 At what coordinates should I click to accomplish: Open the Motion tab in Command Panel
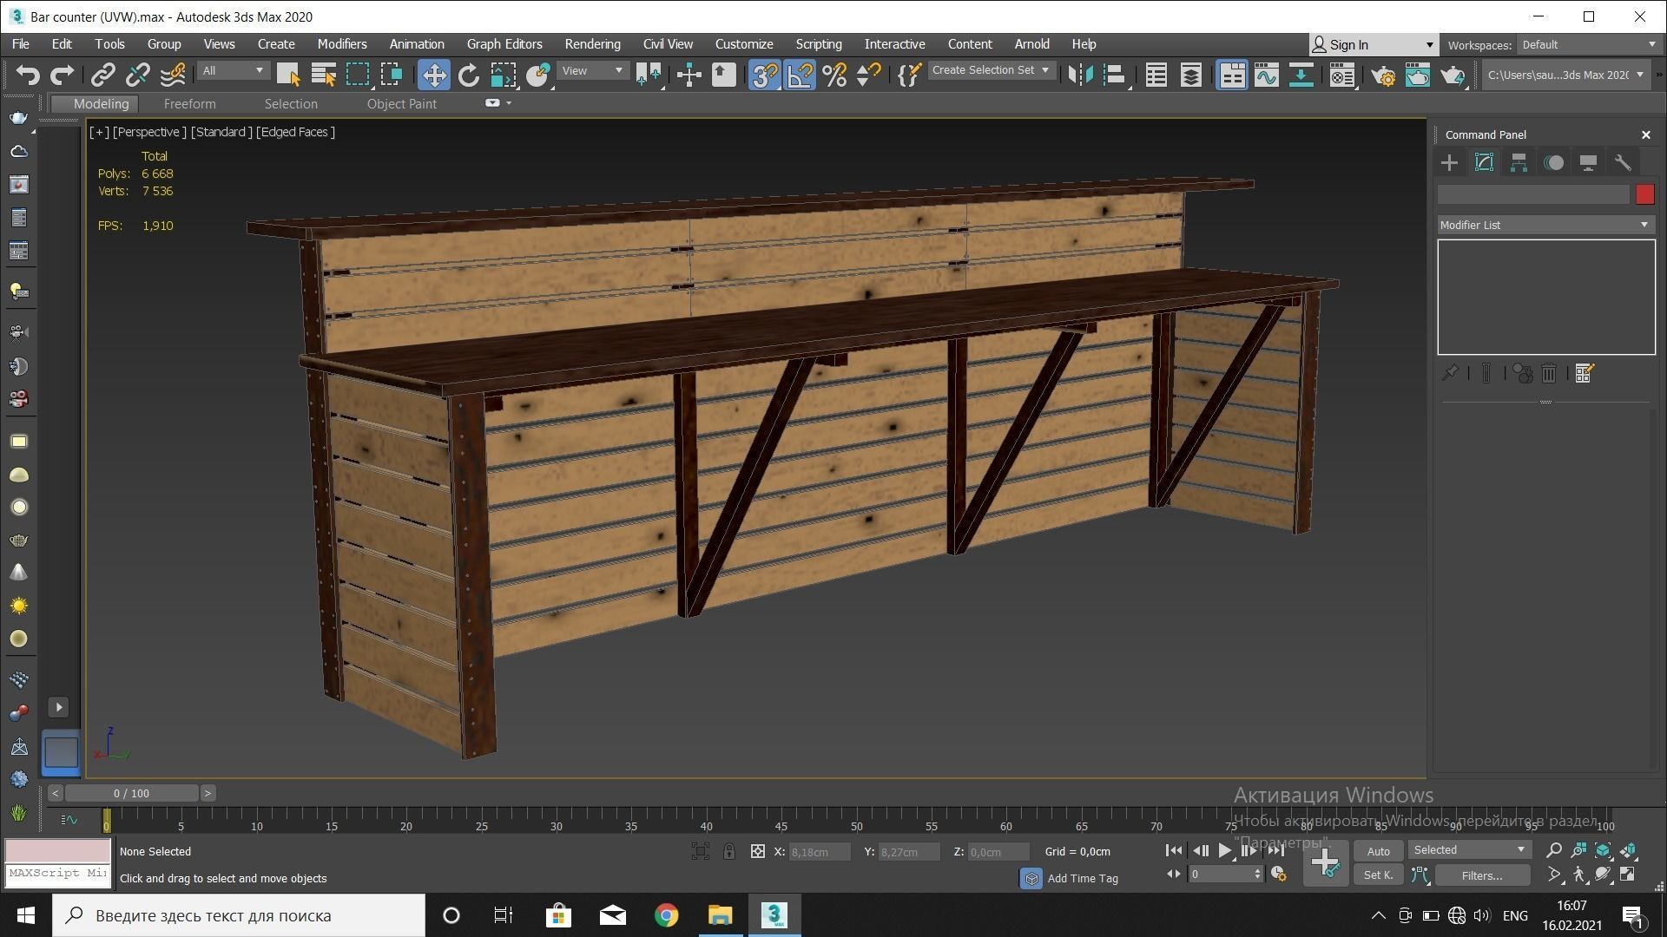(x=1553, y=163)
